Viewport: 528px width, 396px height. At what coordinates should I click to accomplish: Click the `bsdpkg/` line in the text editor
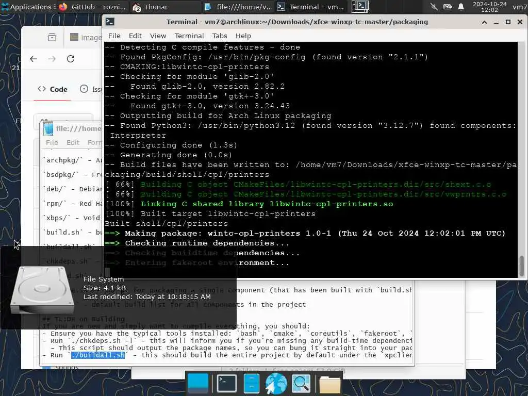pyautogui.click(x=72, y=175)
